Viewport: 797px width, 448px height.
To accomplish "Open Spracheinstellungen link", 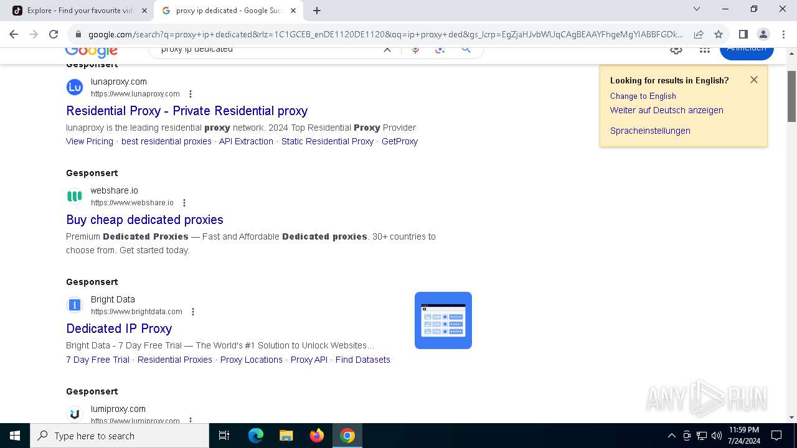I will click(x=650, y=131).
